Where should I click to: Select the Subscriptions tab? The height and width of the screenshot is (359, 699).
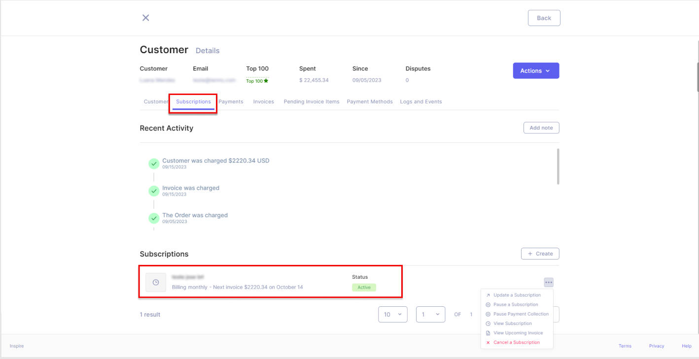point(193,101)
